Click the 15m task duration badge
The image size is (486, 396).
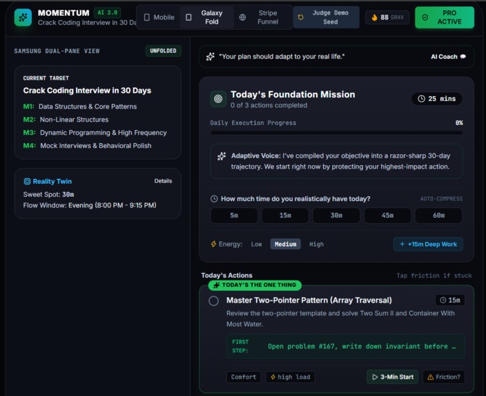450,300
